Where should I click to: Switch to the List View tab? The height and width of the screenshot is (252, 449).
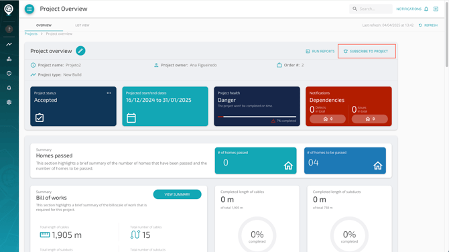82,25
